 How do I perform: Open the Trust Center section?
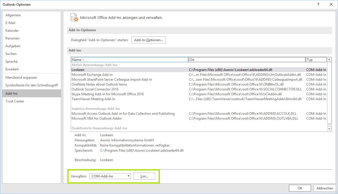tap(15, 101)
